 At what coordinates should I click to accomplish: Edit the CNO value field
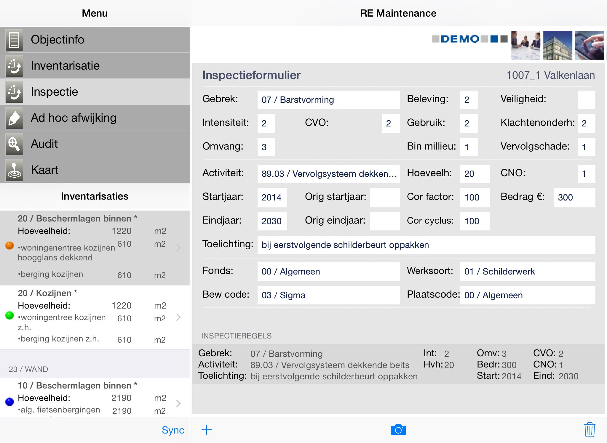(x=586, y=174)
